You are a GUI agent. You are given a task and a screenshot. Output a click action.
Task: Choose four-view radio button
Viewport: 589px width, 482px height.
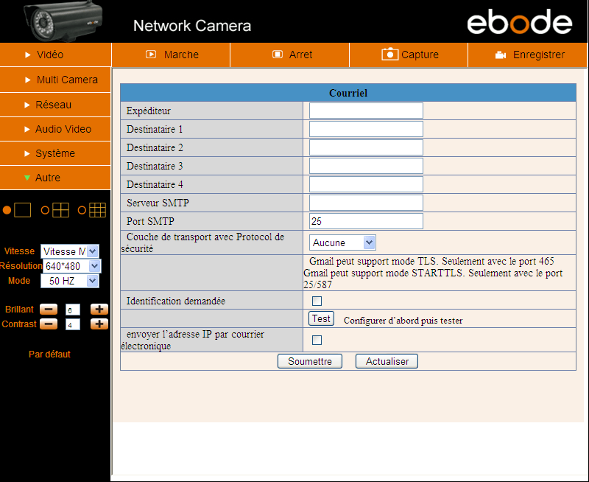coord(45,210)
